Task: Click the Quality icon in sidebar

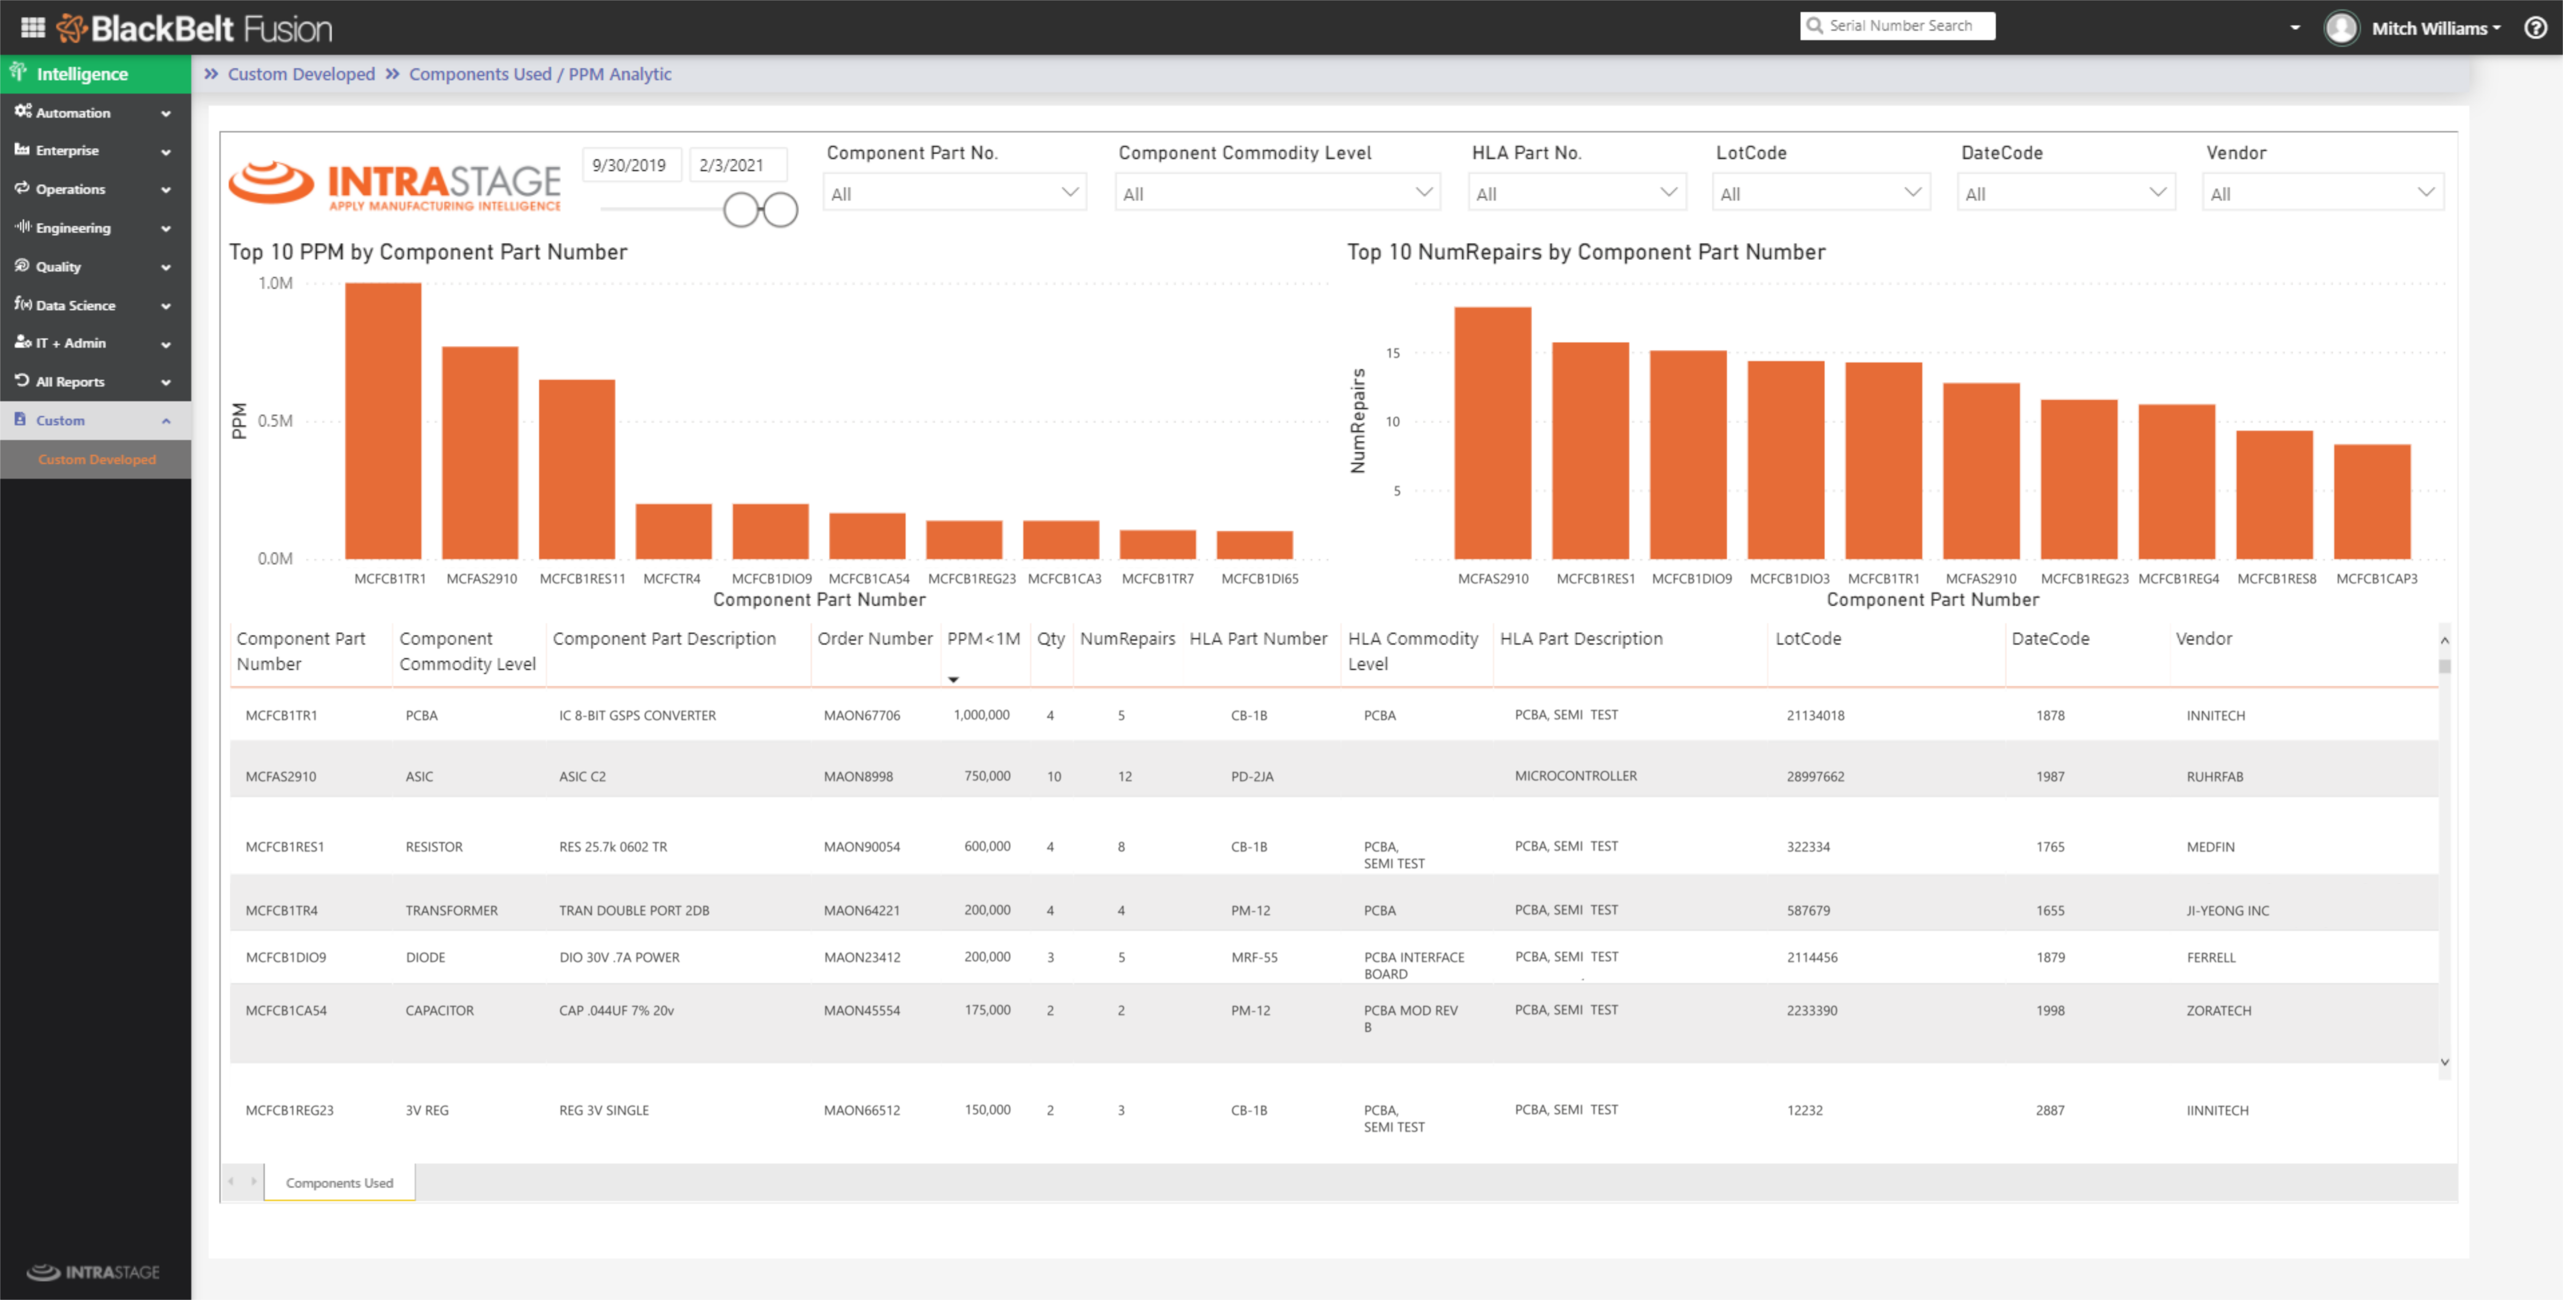Action: [x=22, y=265]
